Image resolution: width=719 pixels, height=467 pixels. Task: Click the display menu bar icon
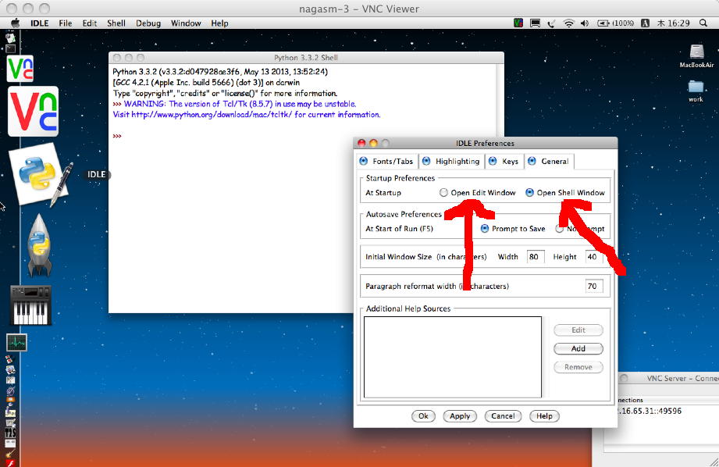tap(535, 23)
